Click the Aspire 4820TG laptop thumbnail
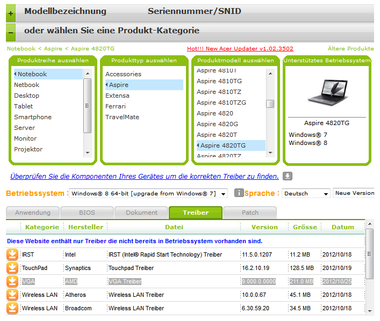This screenshot has height=321, width=380. (x=328, y=92)
